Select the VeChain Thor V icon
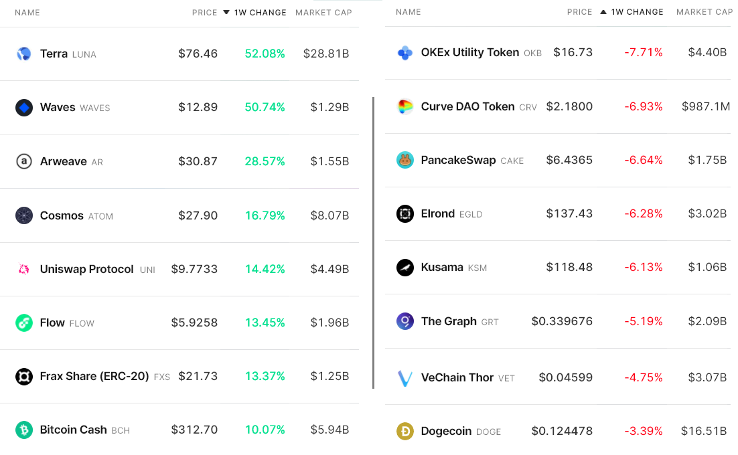 pos(404,378)
